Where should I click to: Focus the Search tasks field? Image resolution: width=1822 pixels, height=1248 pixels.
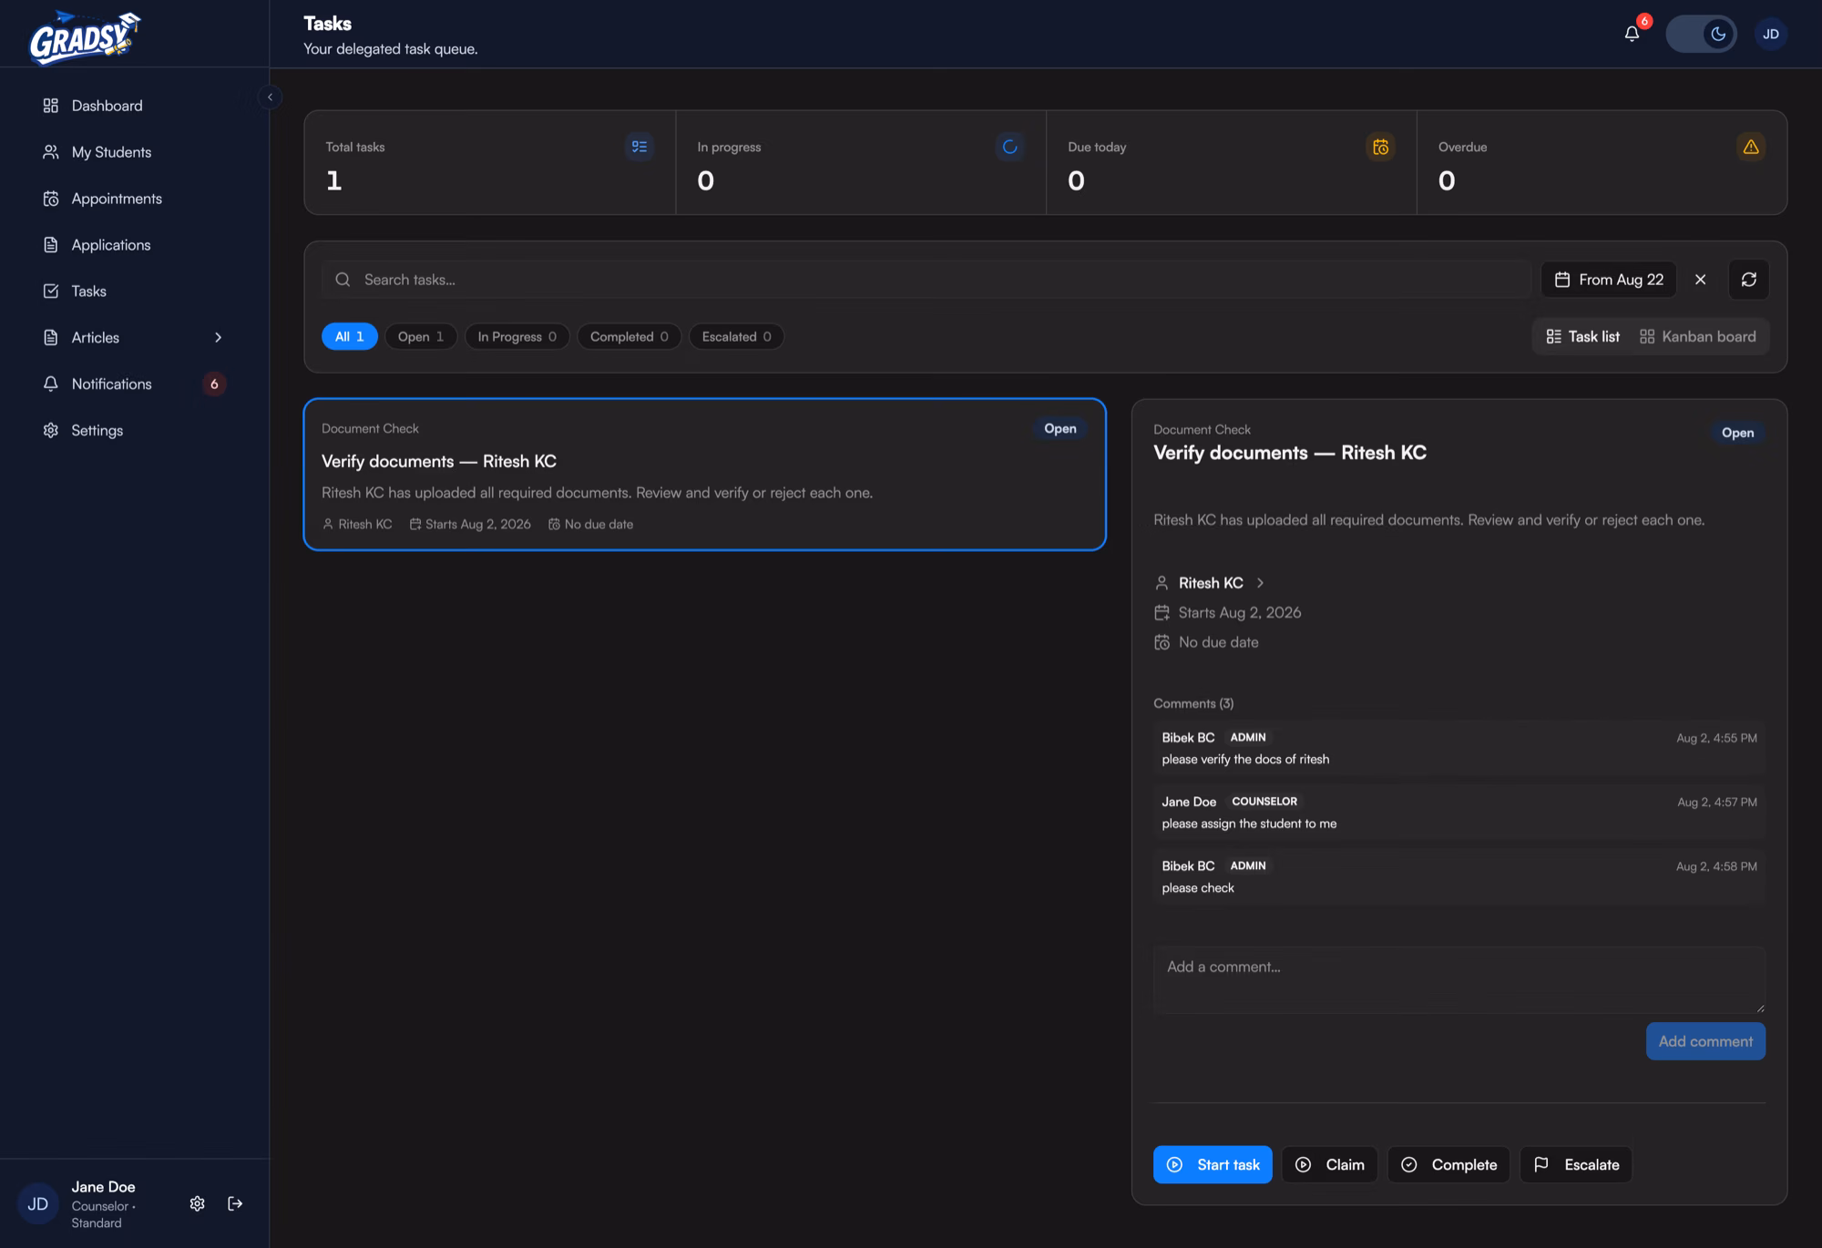[x=926, y=280]
